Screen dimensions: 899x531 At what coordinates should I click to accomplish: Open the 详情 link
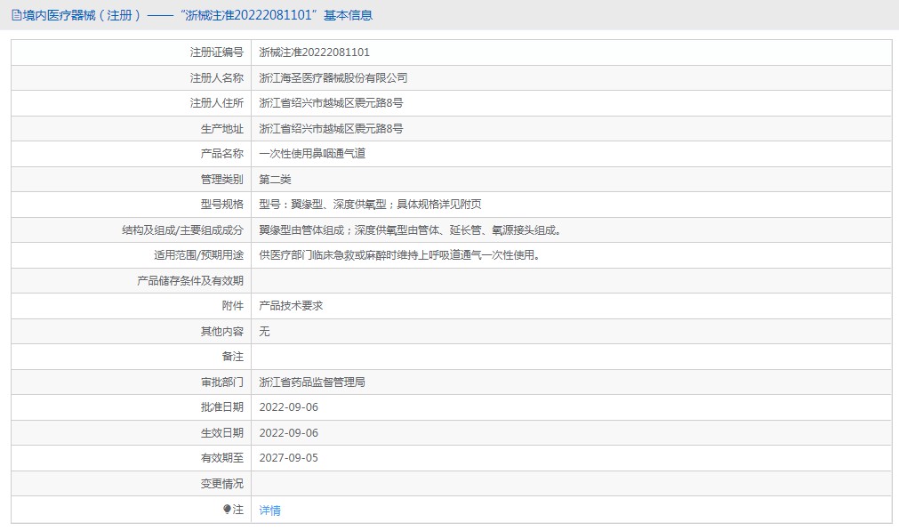point(270,510)
